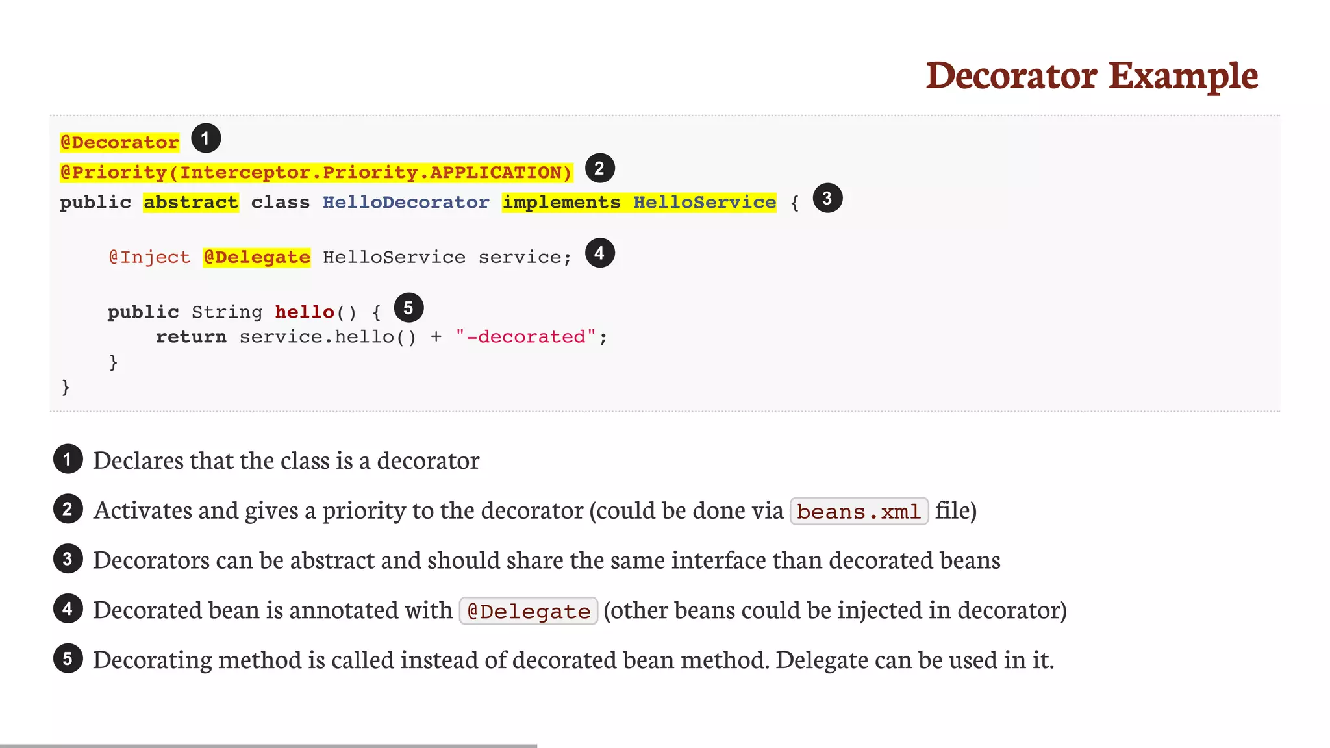Image resolution: width=1330 pixels, height=748 pixels.
Task: Click the 'Decorator Example' slide title
Action: coord(1092,76)
